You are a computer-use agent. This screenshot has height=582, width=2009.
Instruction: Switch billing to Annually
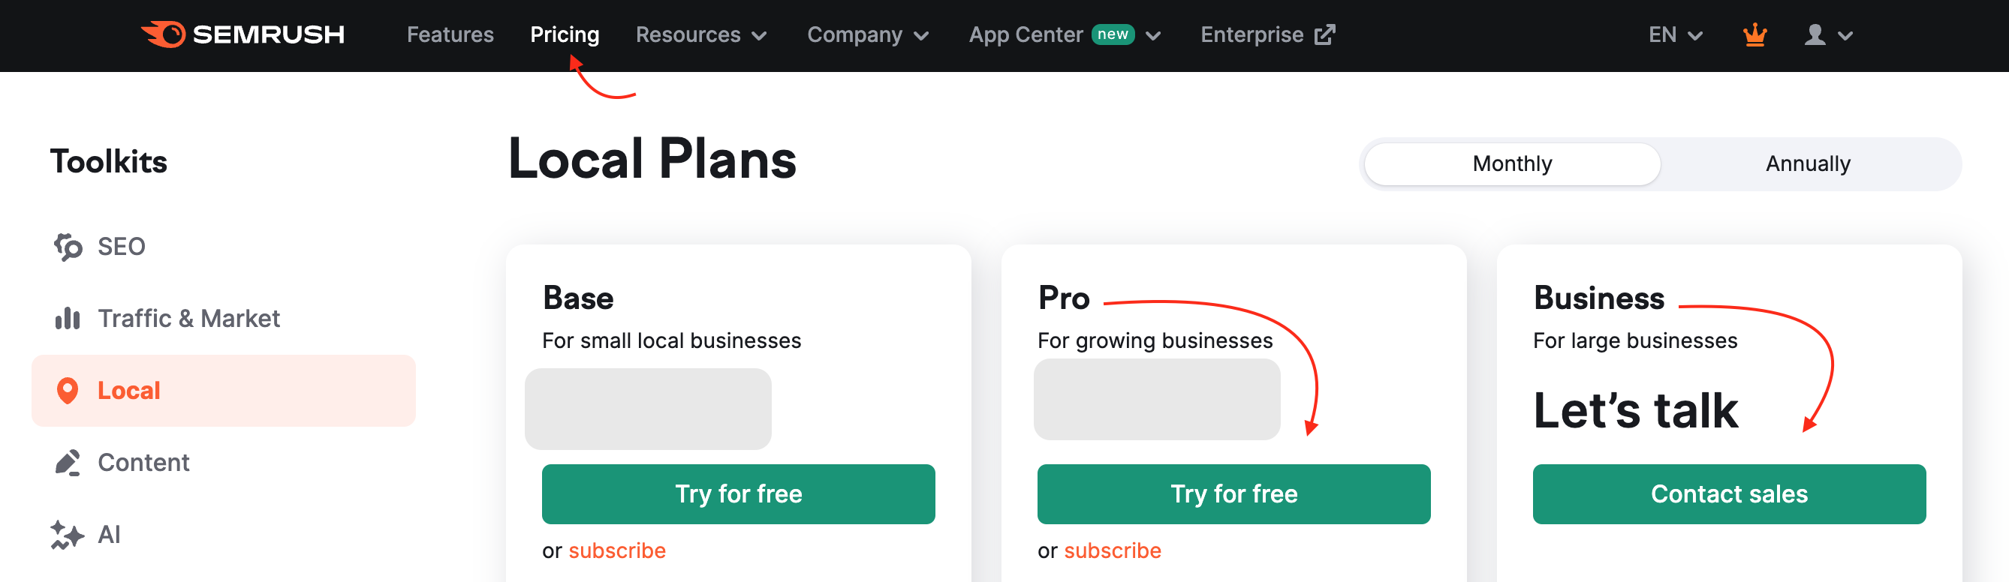(1809, 163)
